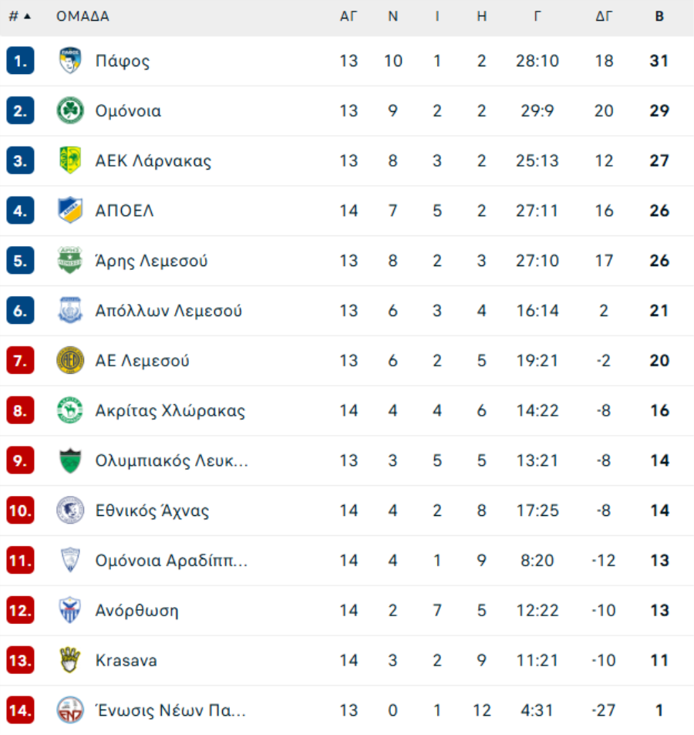Open the Ολυμπιακός Λευκ... team link
The width and height of the screenshot is (694, 735).
(x=171, y=460)
